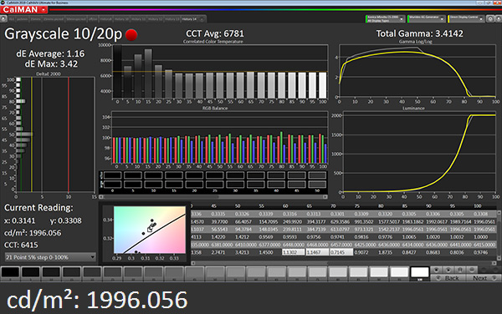Click the CIE chromaticity diagram

[150, 230]
